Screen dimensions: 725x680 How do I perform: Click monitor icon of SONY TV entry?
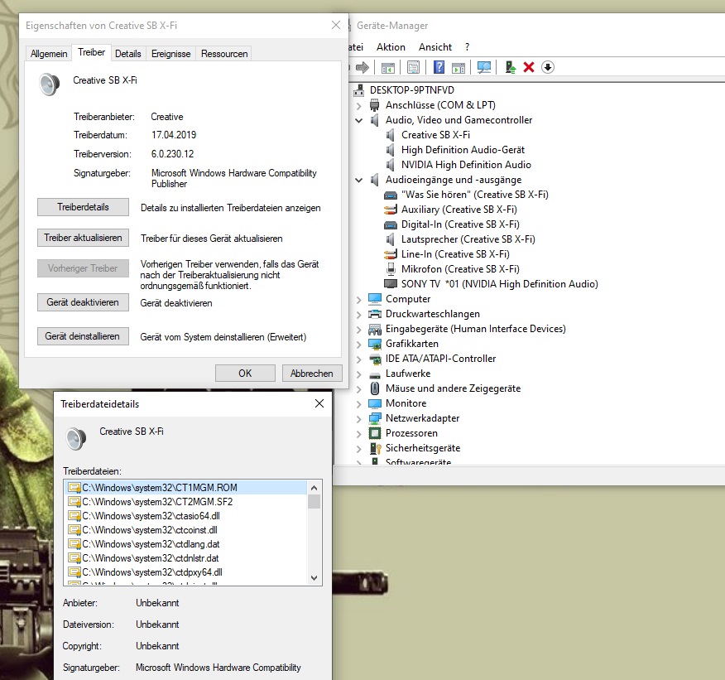[x=391, y=284]
